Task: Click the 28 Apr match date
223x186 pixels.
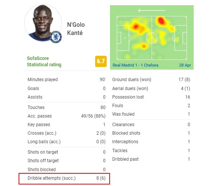Action: point(185,65)
